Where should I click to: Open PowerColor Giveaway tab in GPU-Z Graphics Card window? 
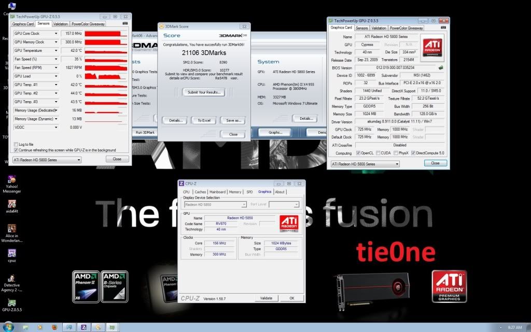tap(406, 28)
